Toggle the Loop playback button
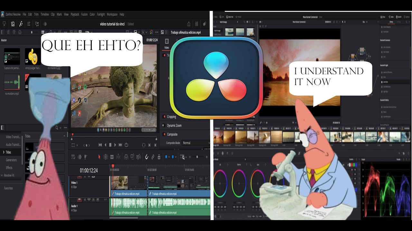 126,145
